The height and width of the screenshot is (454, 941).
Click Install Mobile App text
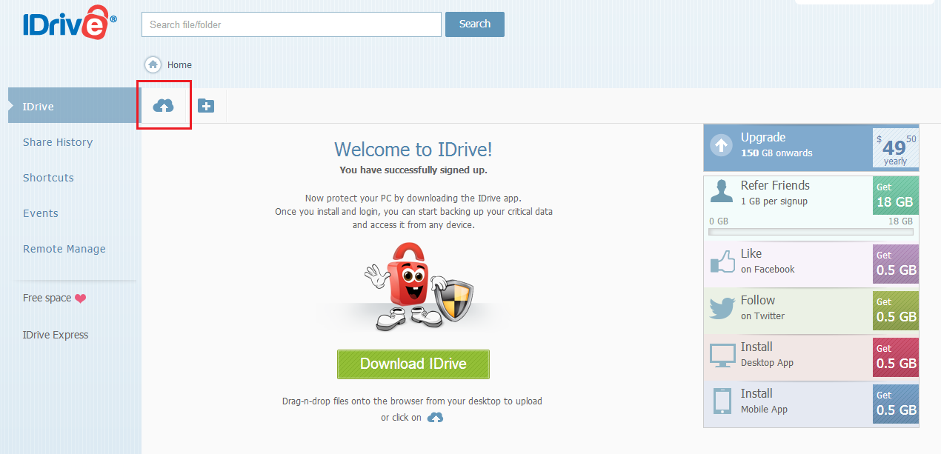[764, 401]
